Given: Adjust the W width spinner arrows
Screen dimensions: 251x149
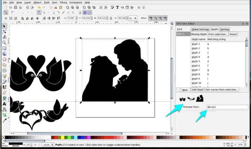Looking at the screenshot, I should (107, 18).
